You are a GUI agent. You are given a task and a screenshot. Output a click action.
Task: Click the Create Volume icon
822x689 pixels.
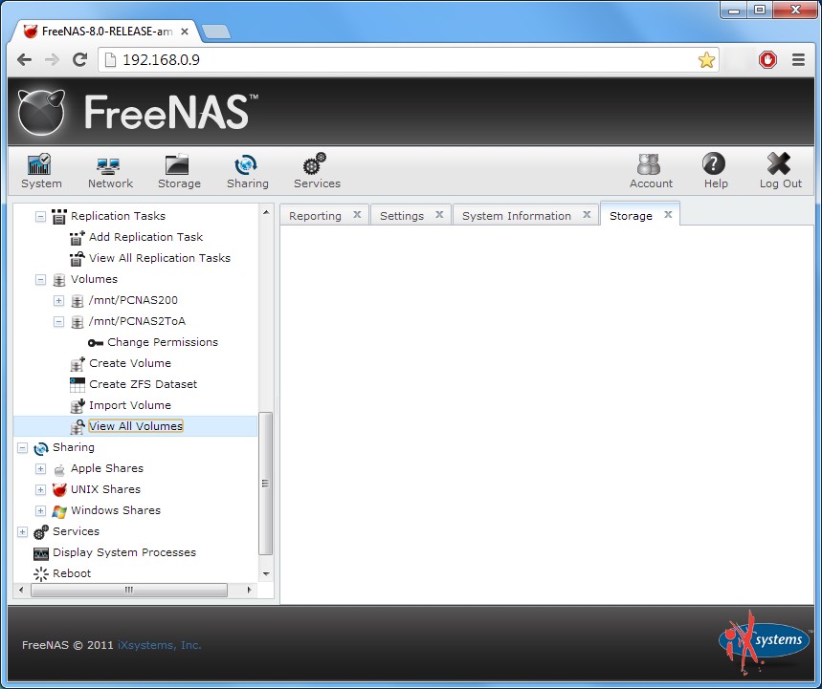[78, 364]
